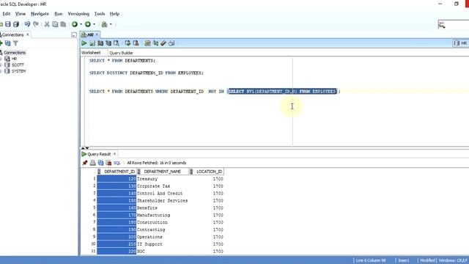Open the HR connection selector at right
469x264 pixels.
(461, 43)
